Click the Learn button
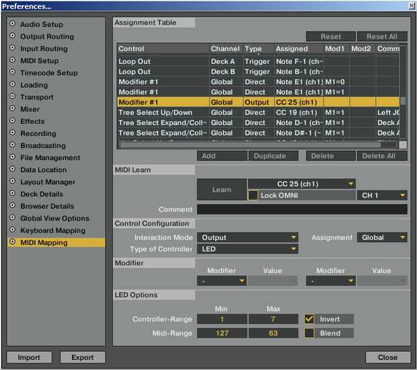417x370 pixels. [222, 190]
